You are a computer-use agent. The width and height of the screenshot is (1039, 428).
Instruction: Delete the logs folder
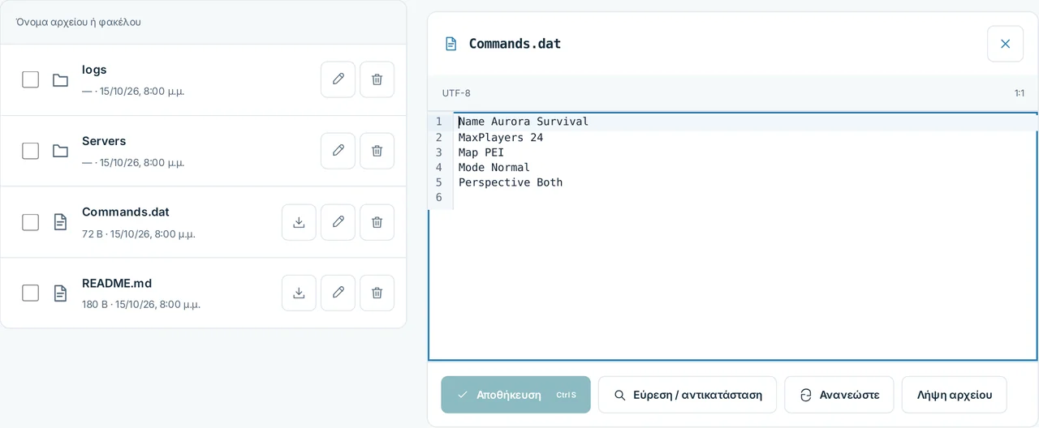pos(377,79)
